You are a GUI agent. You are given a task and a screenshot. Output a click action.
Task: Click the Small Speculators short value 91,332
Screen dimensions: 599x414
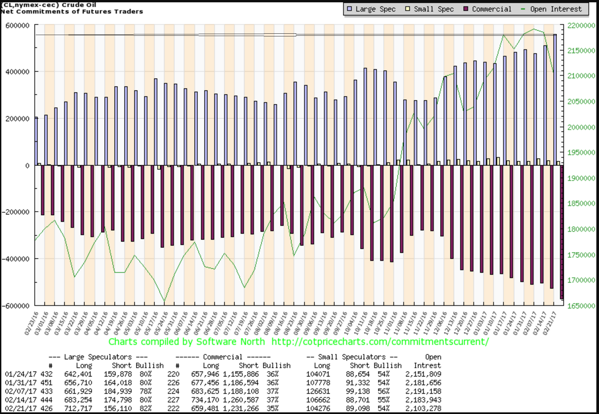(358, 383)
